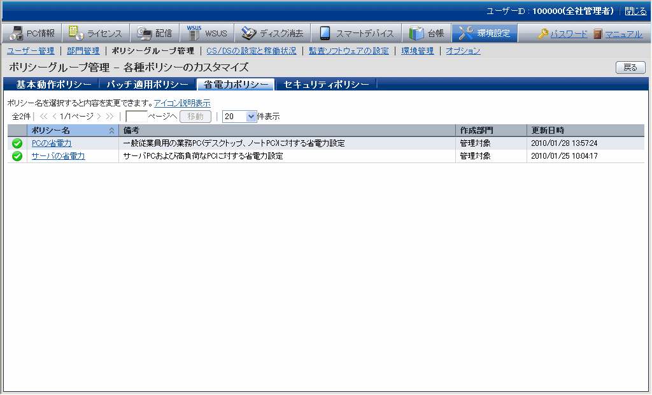This screenshot has width=652, height=395.
Task: Click the PC情報 computer icon
Action: click(x=16, y=33)
